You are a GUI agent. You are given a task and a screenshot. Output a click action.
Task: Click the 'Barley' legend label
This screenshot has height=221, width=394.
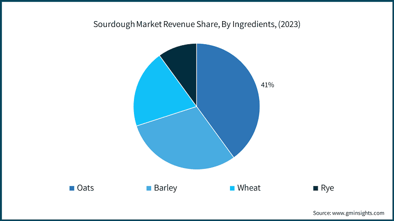165,188
